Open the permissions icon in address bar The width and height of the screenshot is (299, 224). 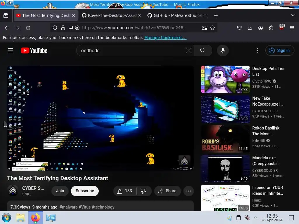[x=71, y=28]
